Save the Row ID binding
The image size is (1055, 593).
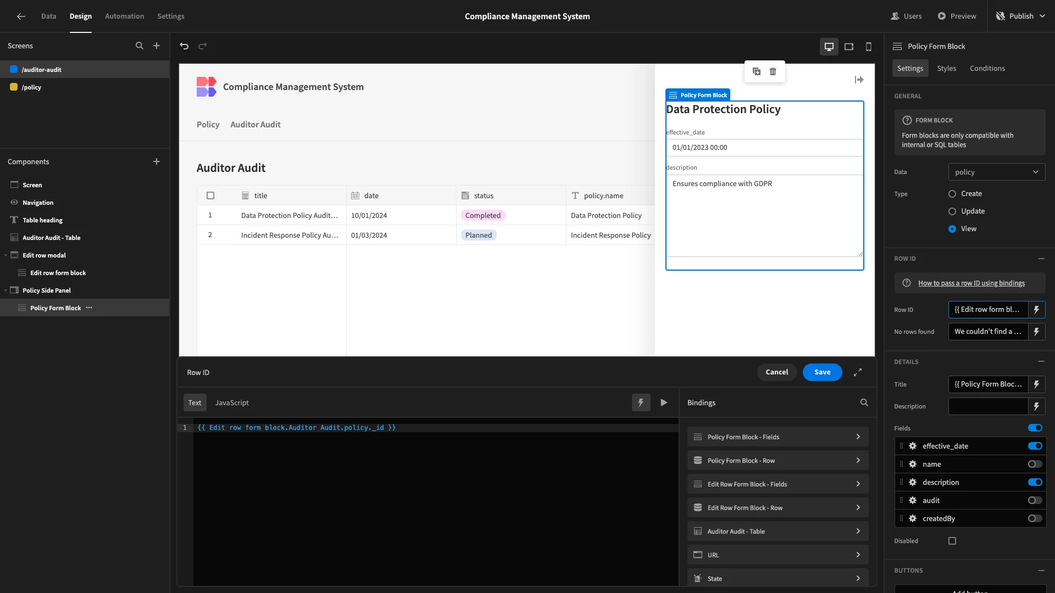tap(823, 372)
